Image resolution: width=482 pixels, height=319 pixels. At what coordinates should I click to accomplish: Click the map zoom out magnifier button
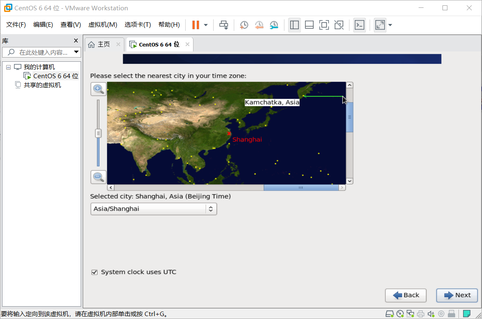(x=99, y=177)
